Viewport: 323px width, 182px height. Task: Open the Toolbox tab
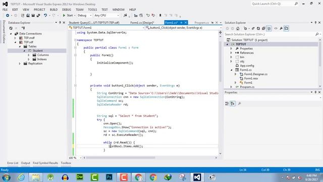pos(66,163)
